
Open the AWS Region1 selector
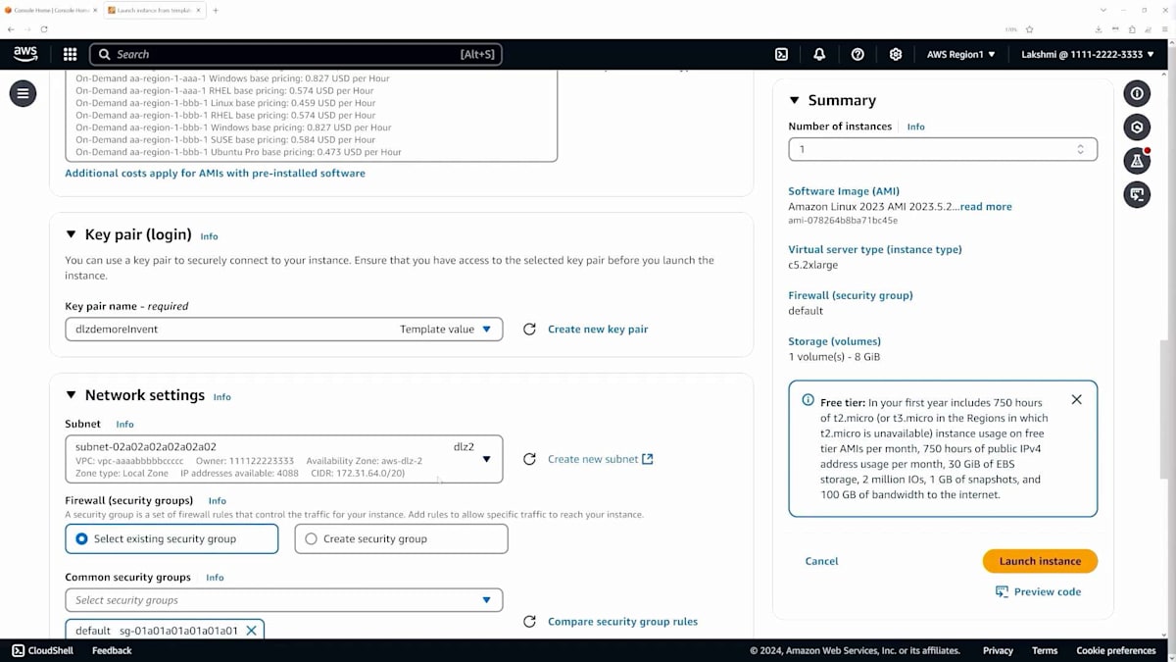961,54
